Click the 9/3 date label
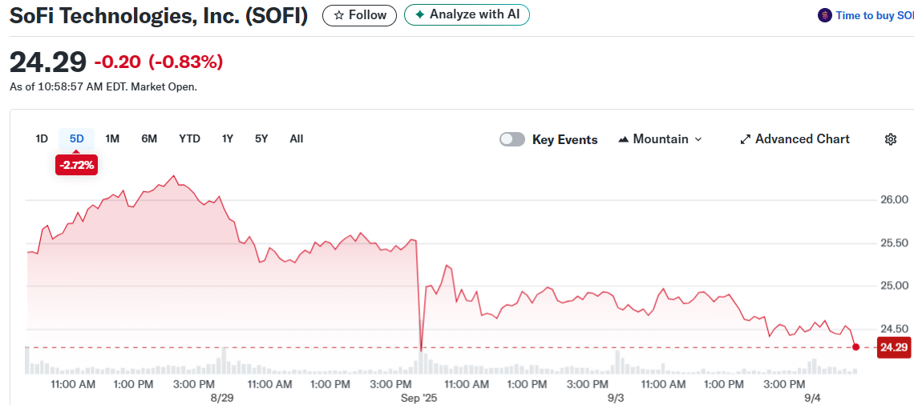 click(x=616, y=398)
